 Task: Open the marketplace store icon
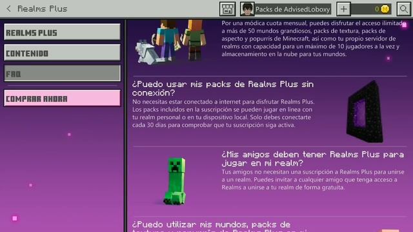227,9
